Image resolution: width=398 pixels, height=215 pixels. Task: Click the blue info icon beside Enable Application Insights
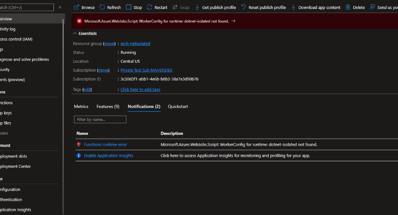pyautogui.click(x=79, y=156)
